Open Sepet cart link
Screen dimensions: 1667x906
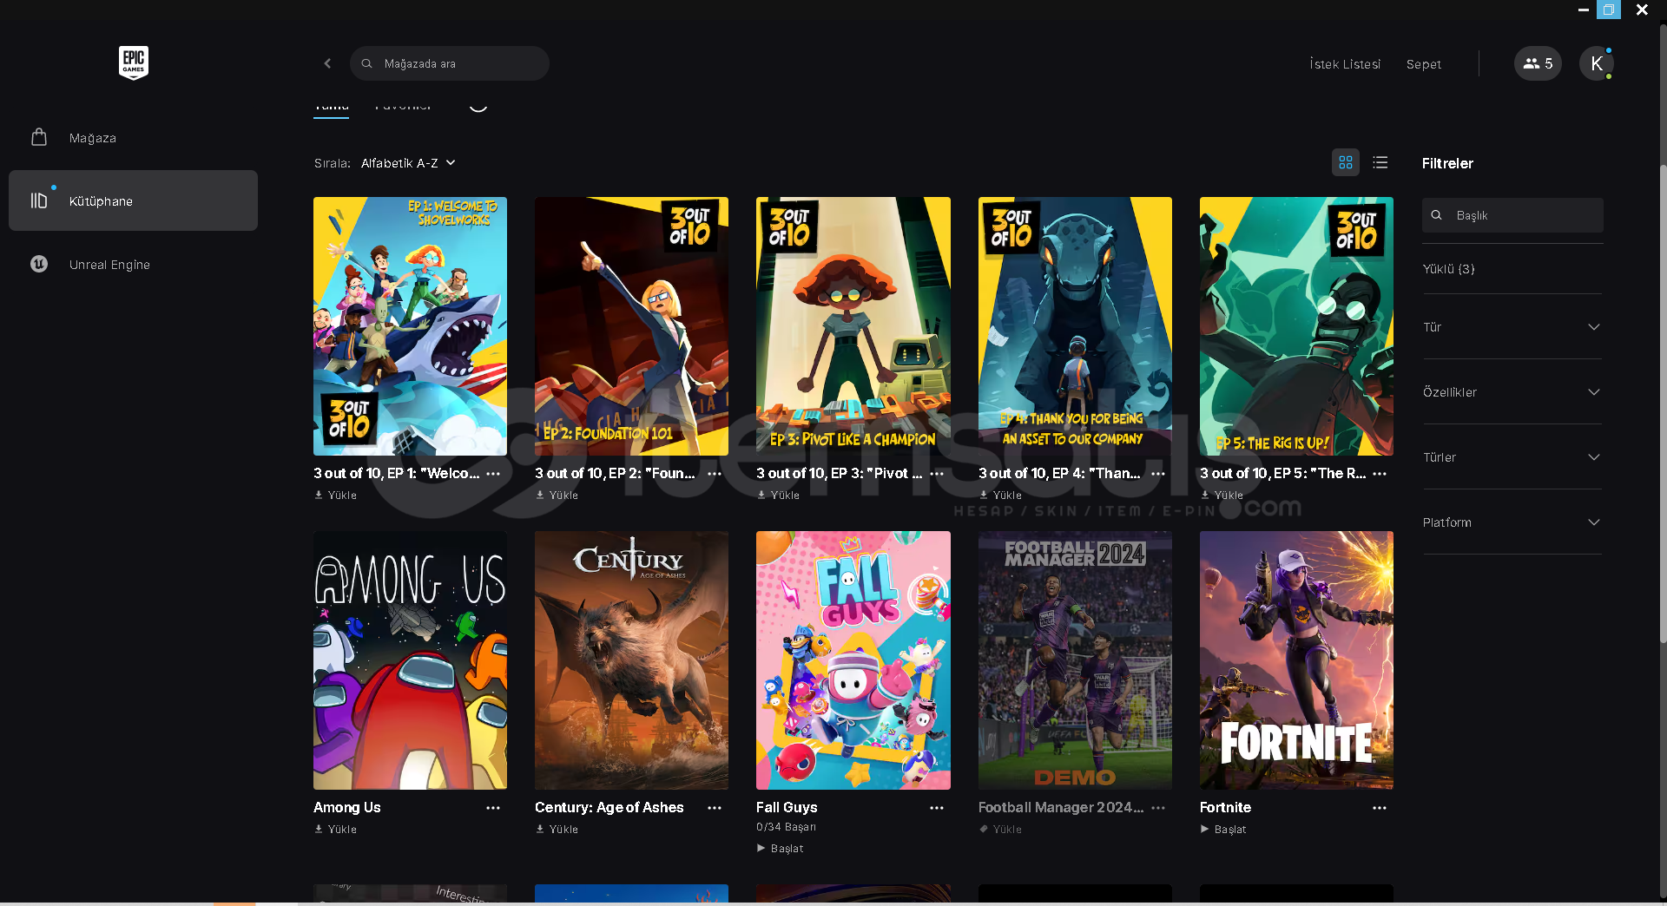(x=1423, y=64)
